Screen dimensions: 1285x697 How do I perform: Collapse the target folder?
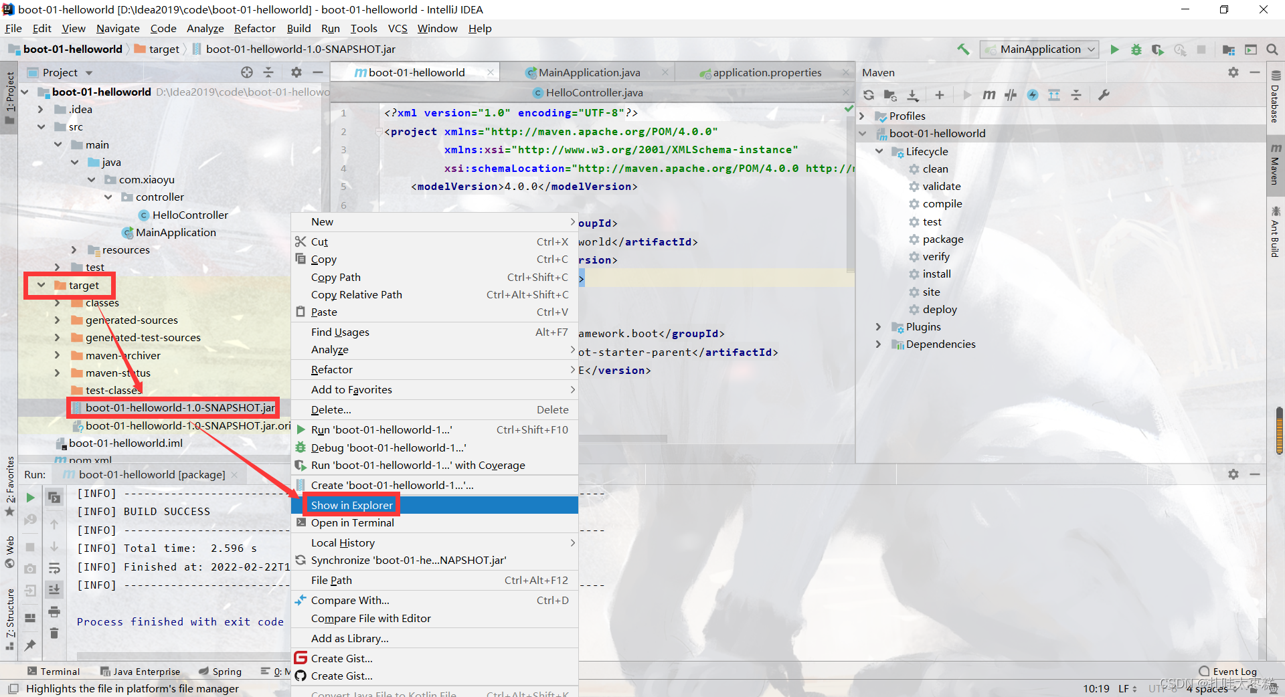[x=41, y=285]
